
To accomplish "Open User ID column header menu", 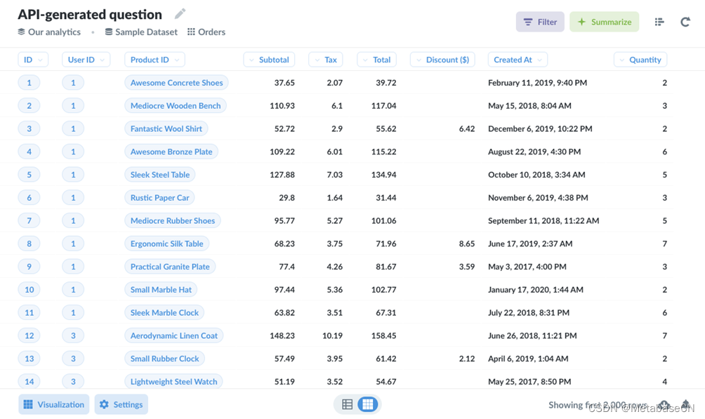I will point(86,60).
